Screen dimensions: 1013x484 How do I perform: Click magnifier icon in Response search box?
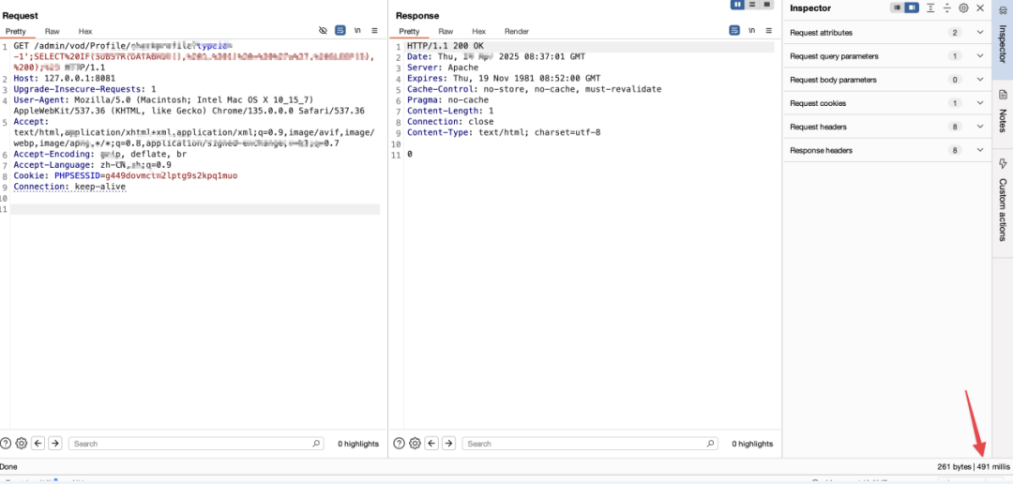[x=710, y=444]
